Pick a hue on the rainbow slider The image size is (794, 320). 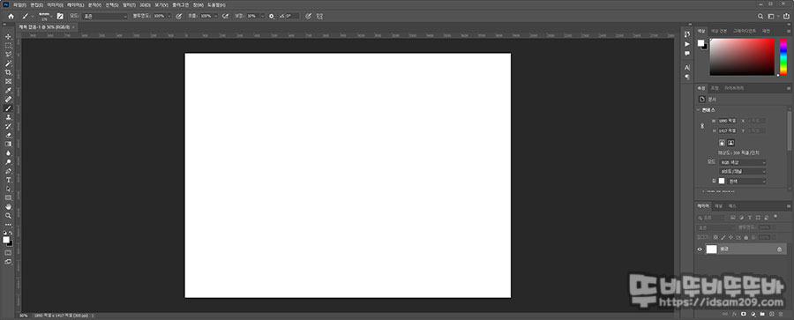tap(783, 56)
